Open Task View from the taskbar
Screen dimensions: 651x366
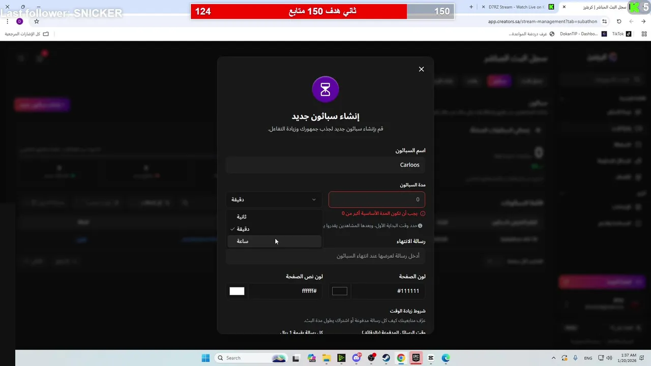tap(296, 358)
